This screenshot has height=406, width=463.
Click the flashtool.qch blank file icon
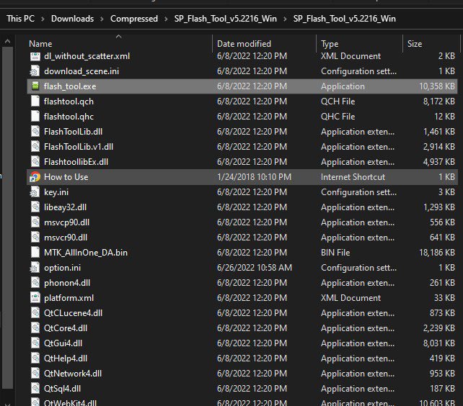point(35,101)
